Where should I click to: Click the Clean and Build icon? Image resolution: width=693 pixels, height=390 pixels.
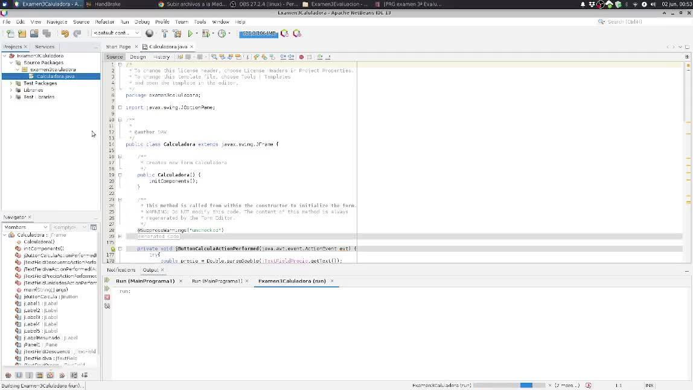point(177,34)
